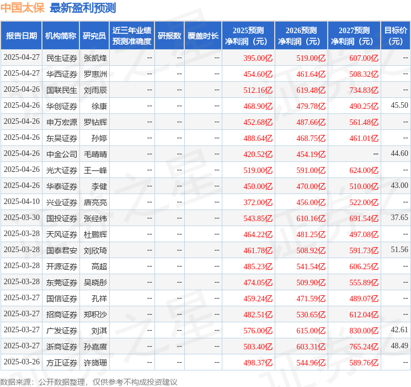
Task: Click researcher name 高超
Action: (x=99, y=266)
